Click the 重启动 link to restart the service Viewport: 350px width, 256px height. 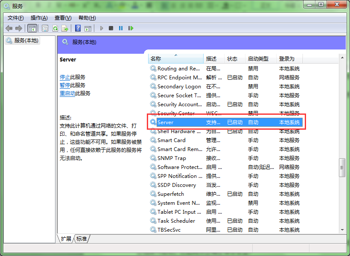pyautogui.click(x=67, y=93)
